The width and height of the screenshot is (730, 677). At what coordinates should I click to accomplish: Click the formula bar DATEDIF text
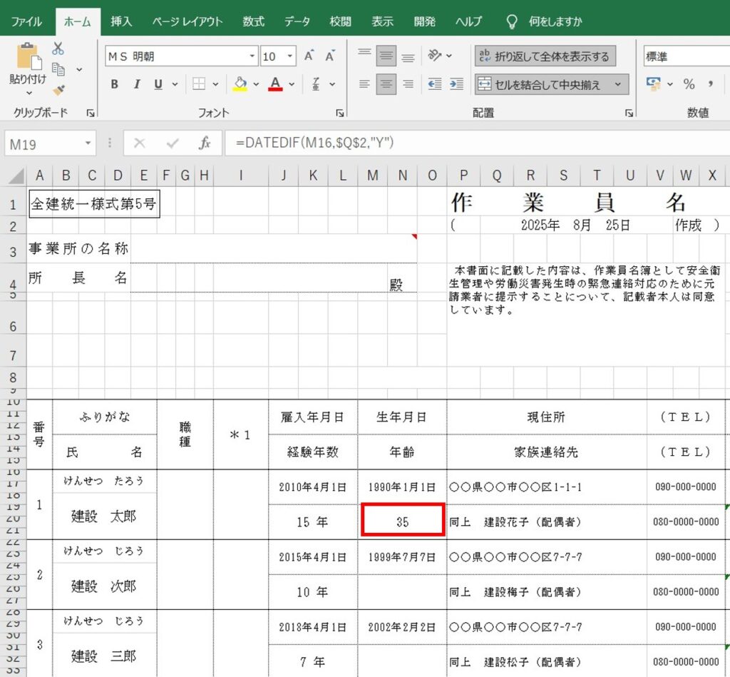point(314,143)
